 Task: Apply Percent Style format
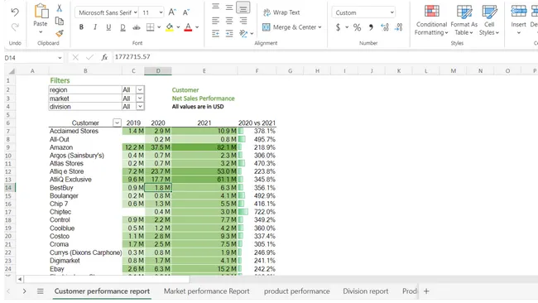358,27
